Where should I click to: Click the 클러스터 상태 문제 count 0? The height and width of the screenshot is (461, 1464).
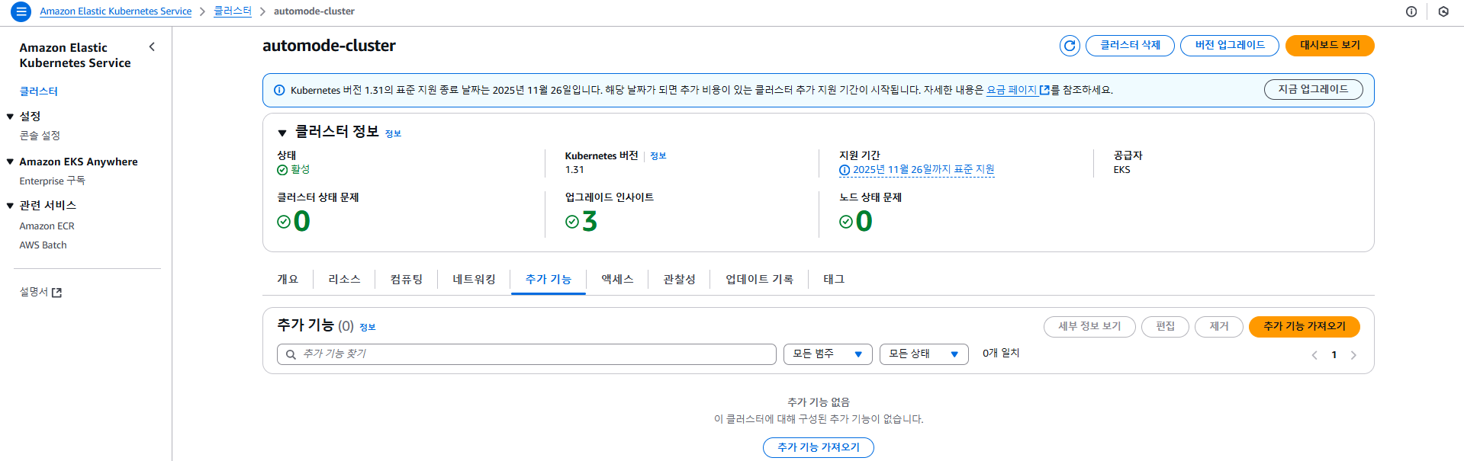(x=302, y=222)
